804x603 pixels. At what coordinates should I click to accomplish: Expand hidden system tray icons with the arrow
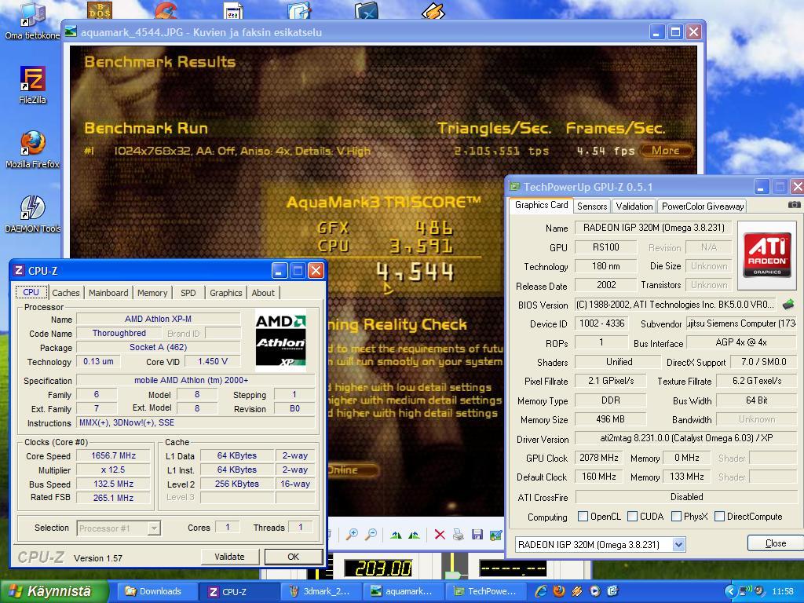731,591
